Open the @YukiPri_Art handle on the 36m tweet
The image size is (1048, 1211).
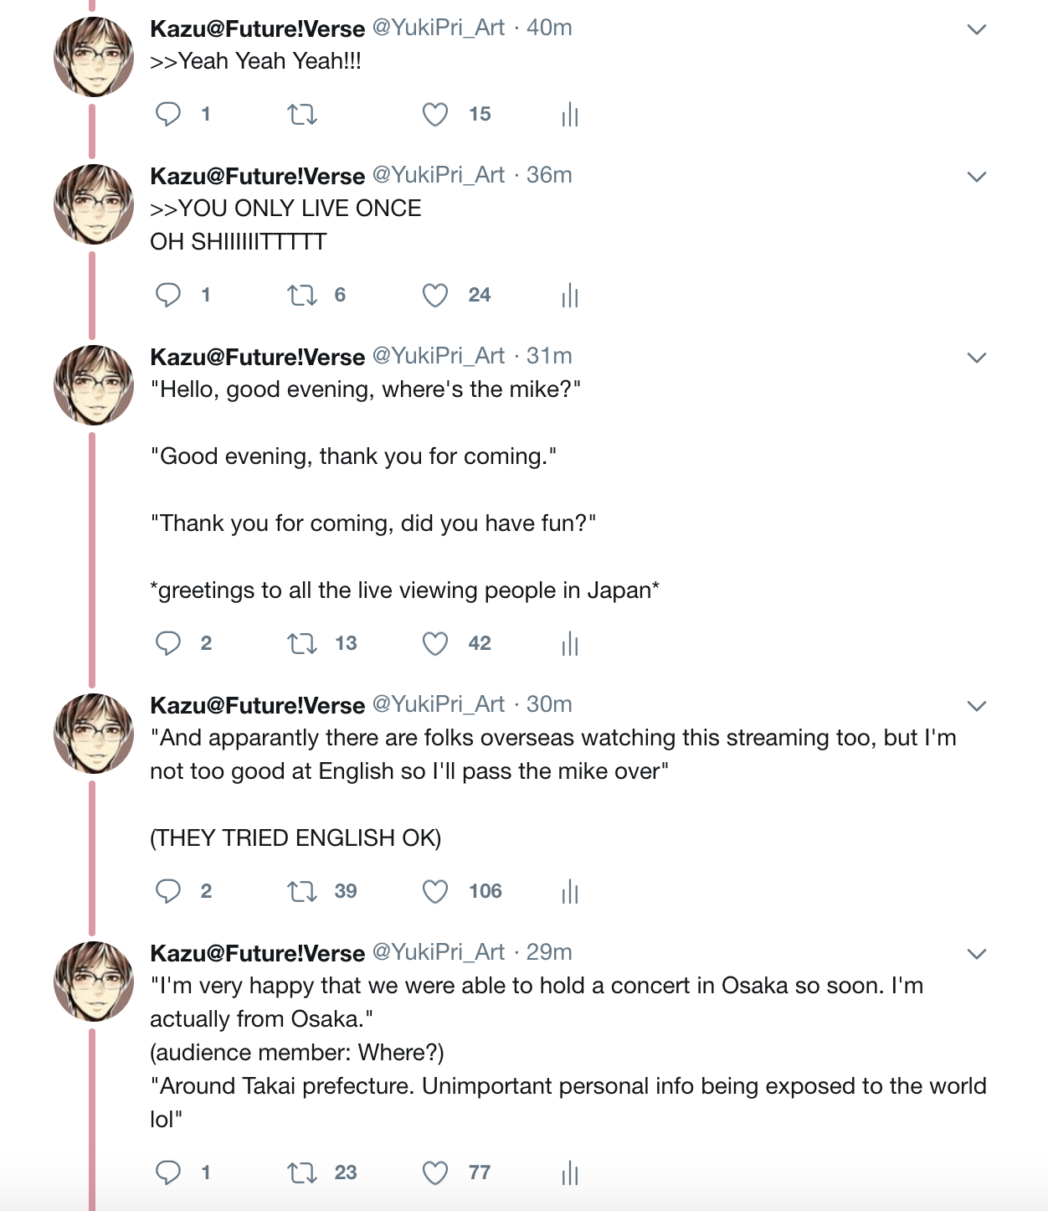pyautogui.click(x=439, y=175)
